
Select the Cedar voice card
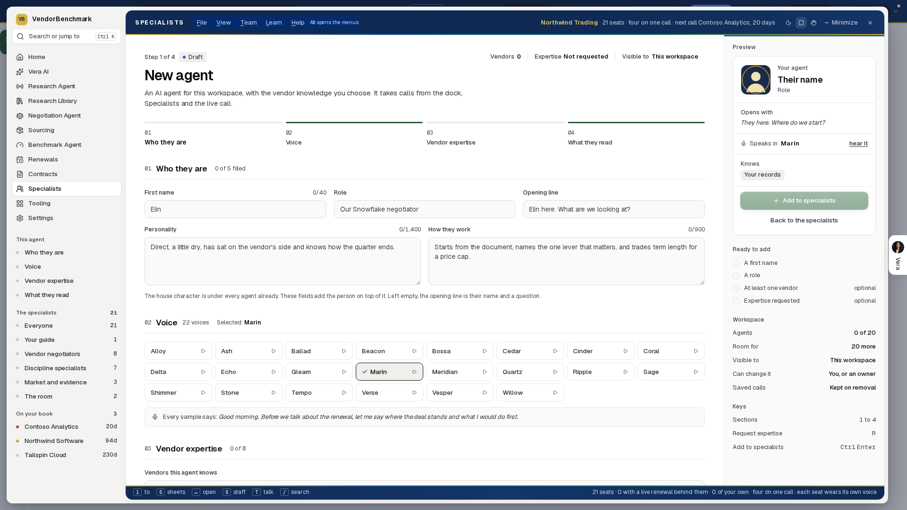click(530, 351)
